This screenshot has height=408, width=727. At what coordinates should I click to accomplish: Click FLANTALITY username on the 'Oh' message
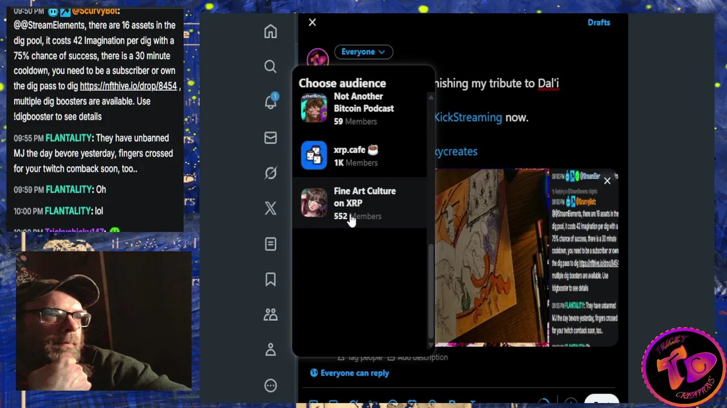[68, 190]
